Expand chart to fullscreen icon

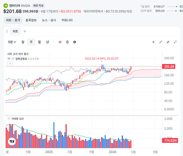coord(175,42)
